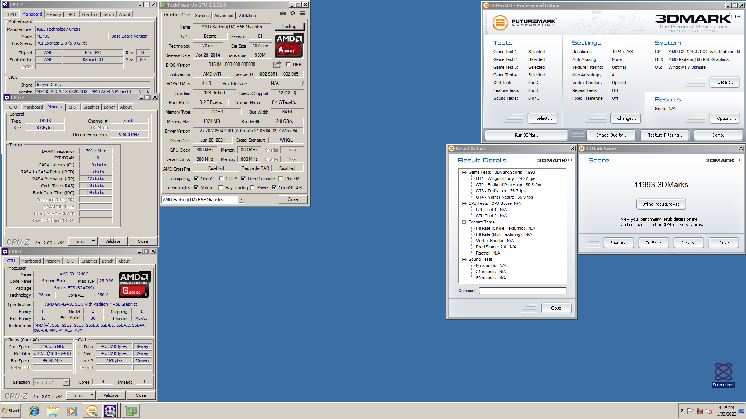Screen dimensions: 746x419
Task: Switch to 3DMark03 via its taskbar icon
Action: click(x=92, y=411)
